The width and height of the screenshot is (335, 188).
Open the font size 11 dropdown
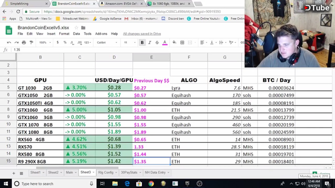(130, 43)
